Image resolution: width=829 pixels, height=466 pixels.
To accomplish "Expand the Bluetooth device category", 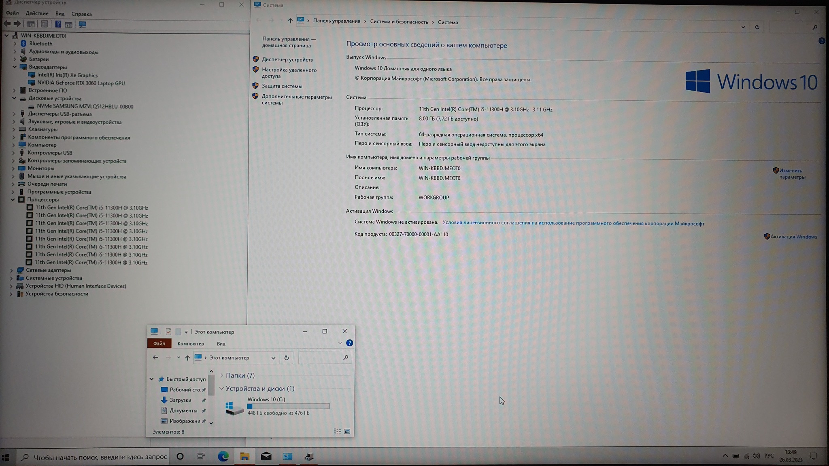I will click(15, 44).
